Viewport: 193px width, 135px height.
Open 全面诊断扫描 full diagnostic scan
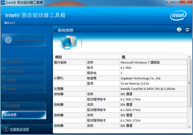click(x=24, y=71)
